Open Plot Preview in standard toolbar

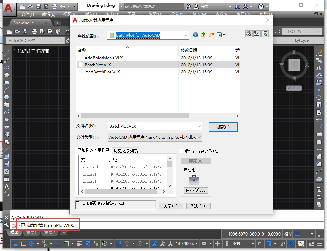[42, 32]
